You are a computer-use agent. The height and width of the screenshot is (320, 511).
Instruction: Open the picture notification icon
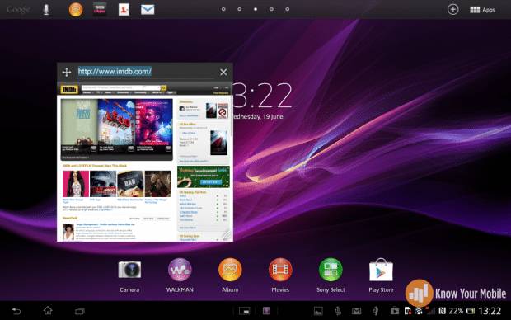318,311
